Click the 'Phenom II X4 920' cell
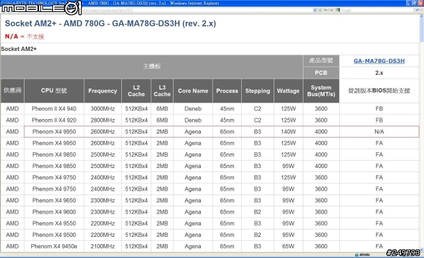Image resolution: width=424 pixels, height=258 pixels. [54, 120]
